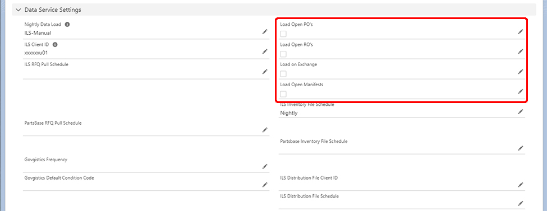The height and width of the screenshot is (211, 547).
Task: Select the xxxxxxu01 client ID value
Action: point(36,53)
